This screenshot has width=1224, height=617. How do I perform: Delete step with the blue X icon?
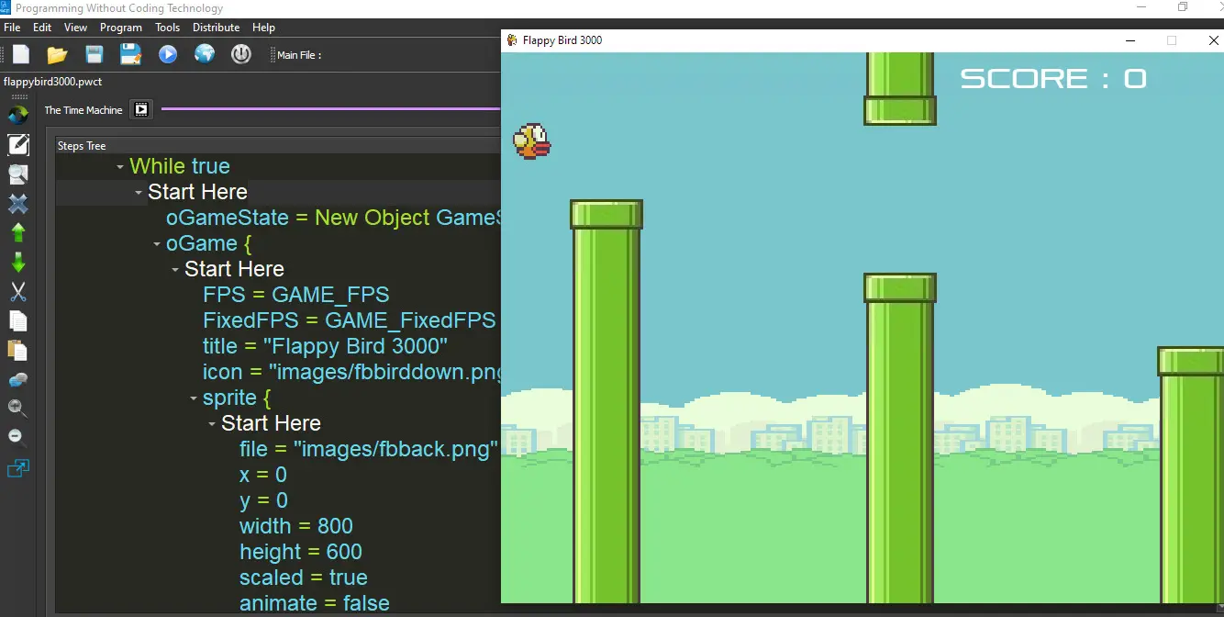(x=18, y=203)
